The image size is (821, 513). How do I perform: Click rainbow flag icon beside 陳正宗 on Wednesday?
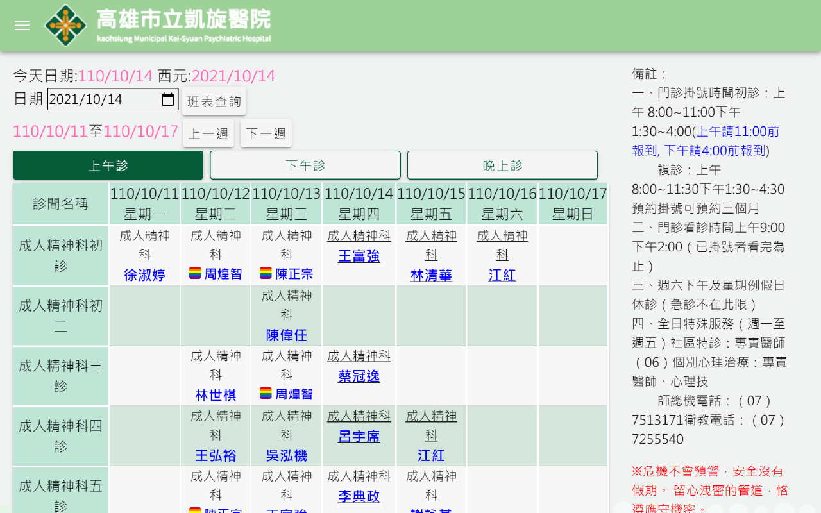point(266,273)
